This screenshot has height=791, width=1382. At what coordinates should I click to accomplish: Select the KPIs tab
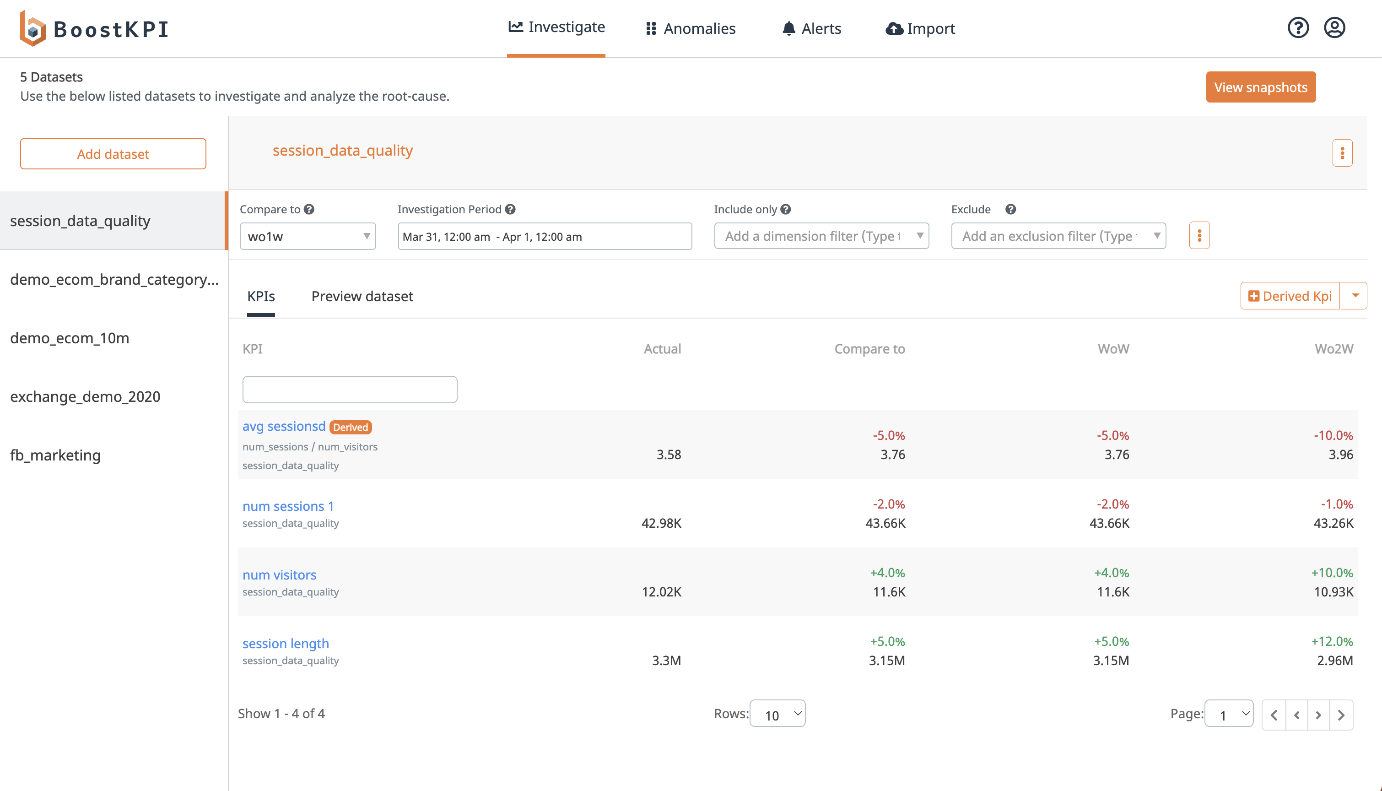click(x=261, y=296)
